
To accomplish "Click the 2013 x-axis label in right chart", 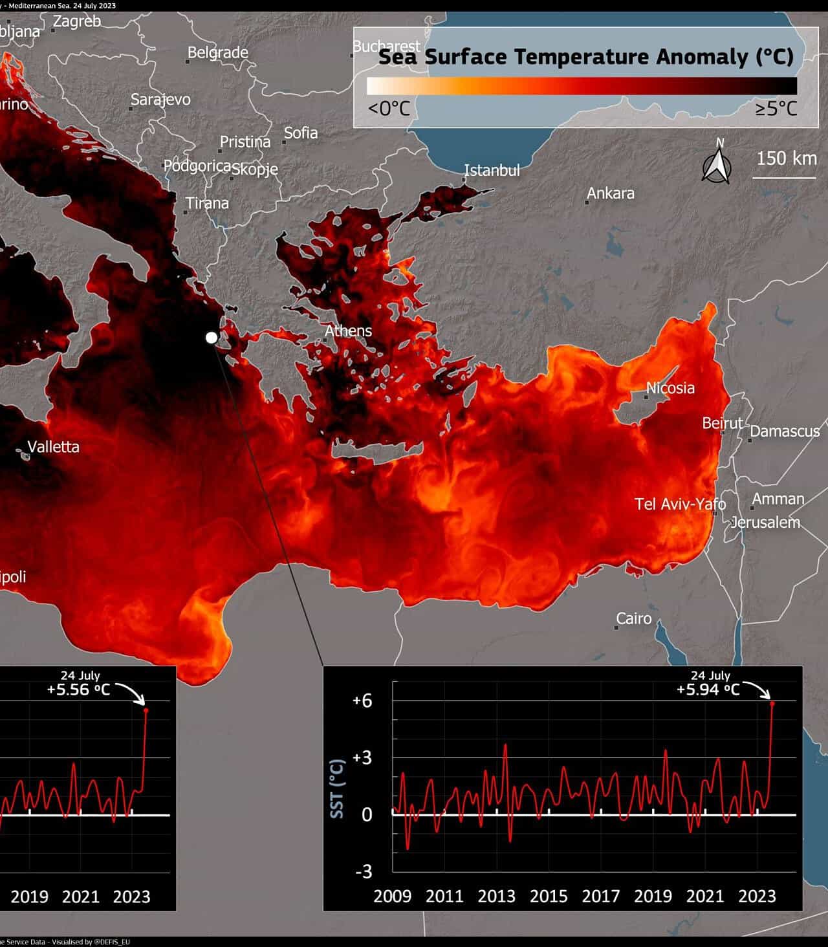I will [x=496, y=896].
